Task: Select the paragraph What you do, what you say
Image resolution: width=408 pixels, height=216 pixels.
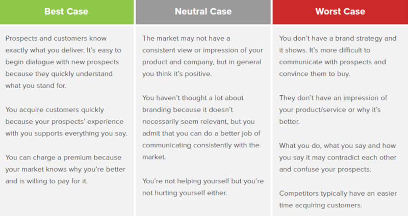Action: (x=338, y=157)
